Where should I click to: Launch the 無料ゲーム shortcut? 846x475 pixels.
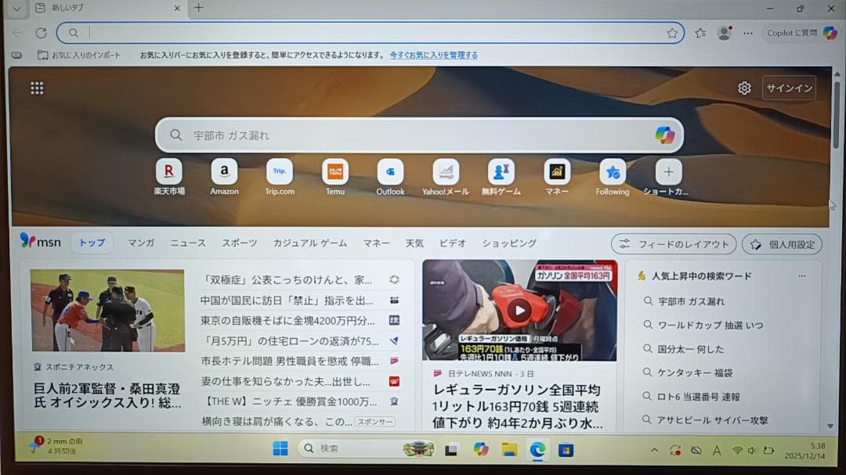click(501, 171)
